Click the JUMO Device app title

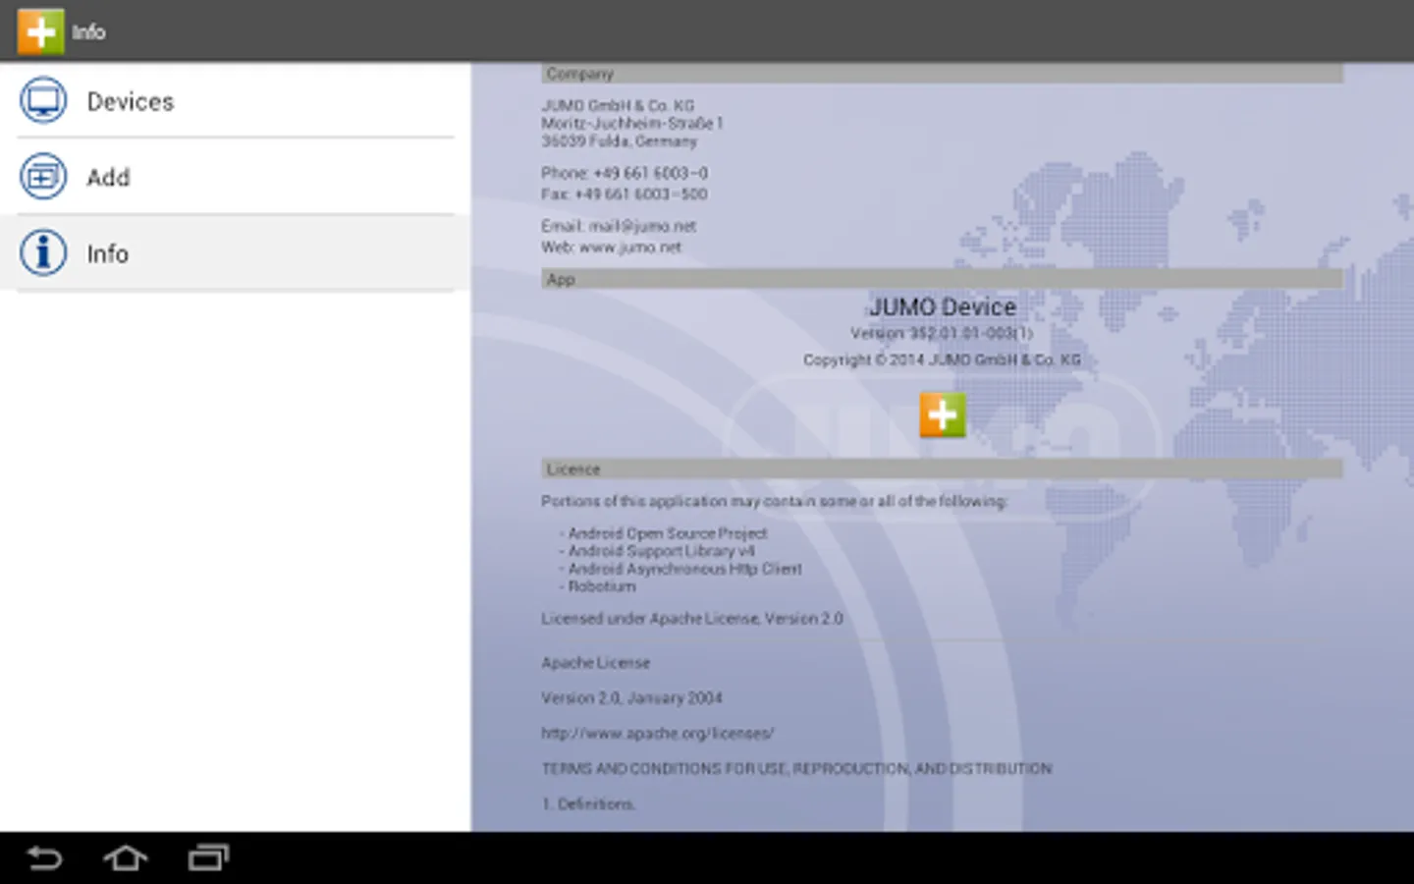tap(943, 307)
